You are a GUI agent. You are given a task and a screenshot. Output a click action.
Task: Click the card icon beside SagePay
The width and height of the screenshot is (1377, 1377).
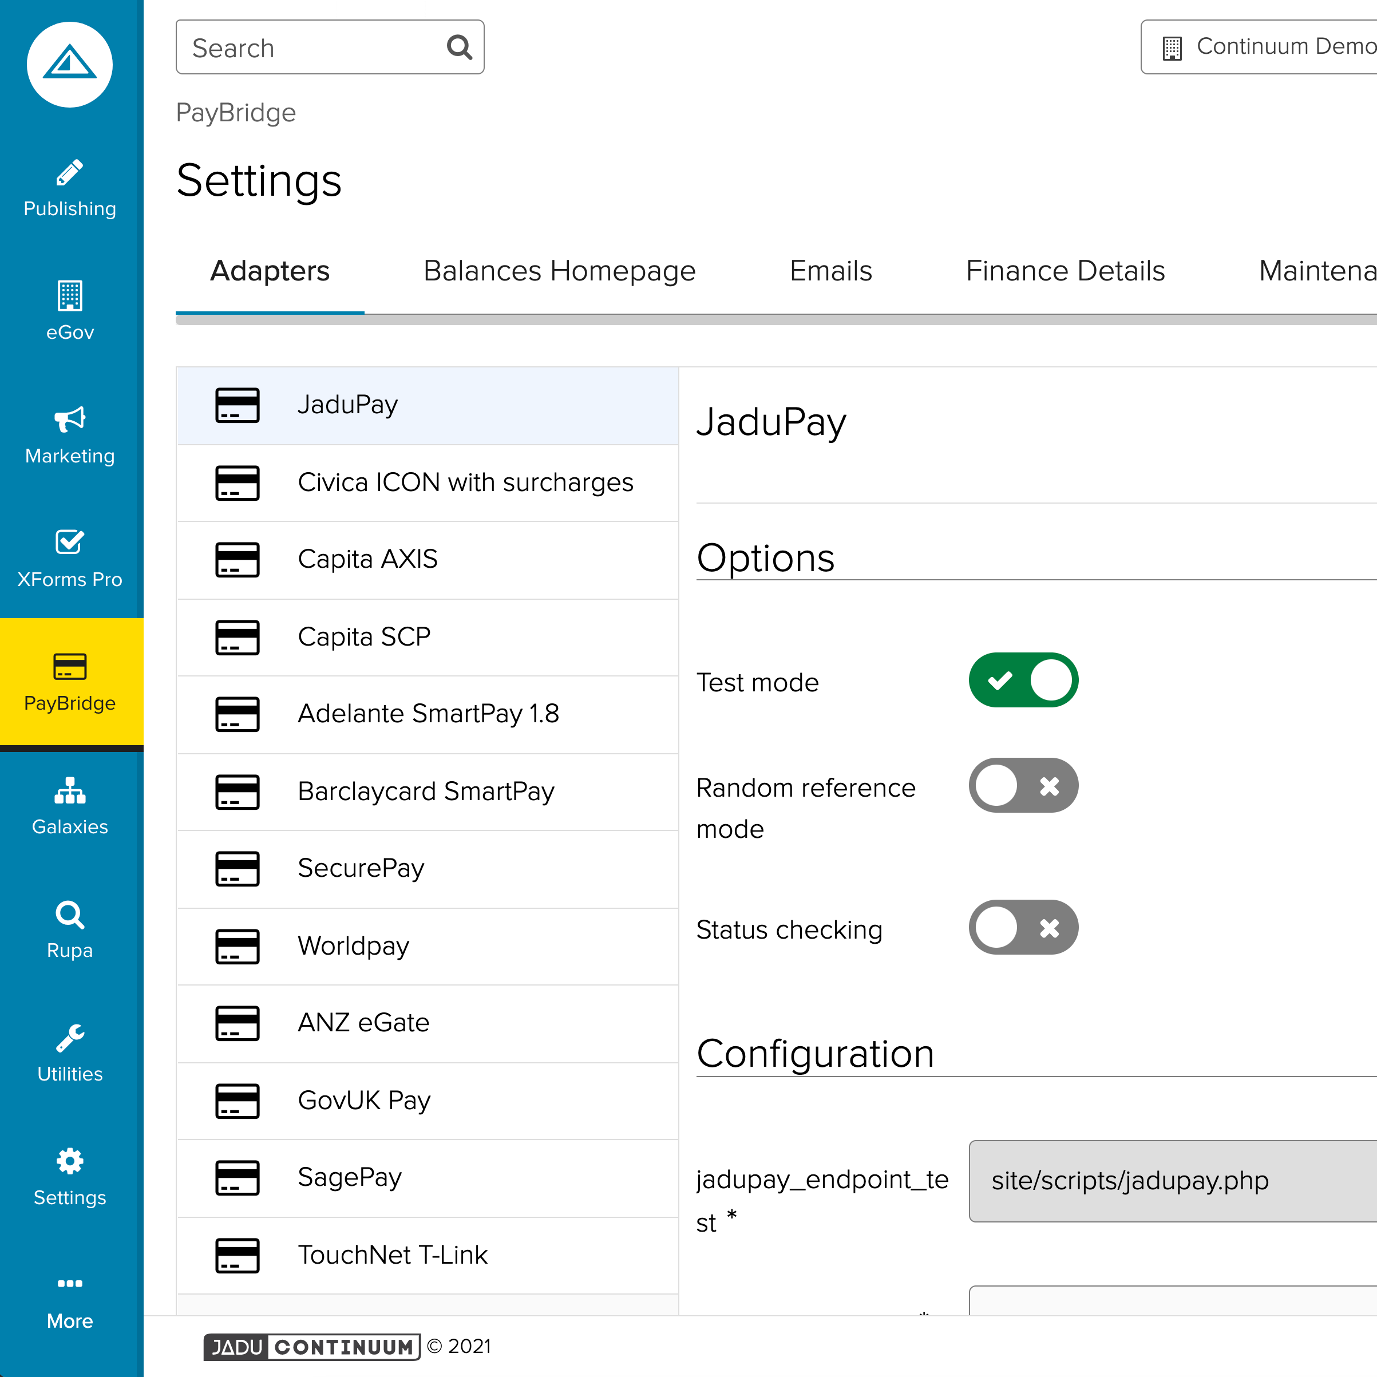(x=238, y=1178)
